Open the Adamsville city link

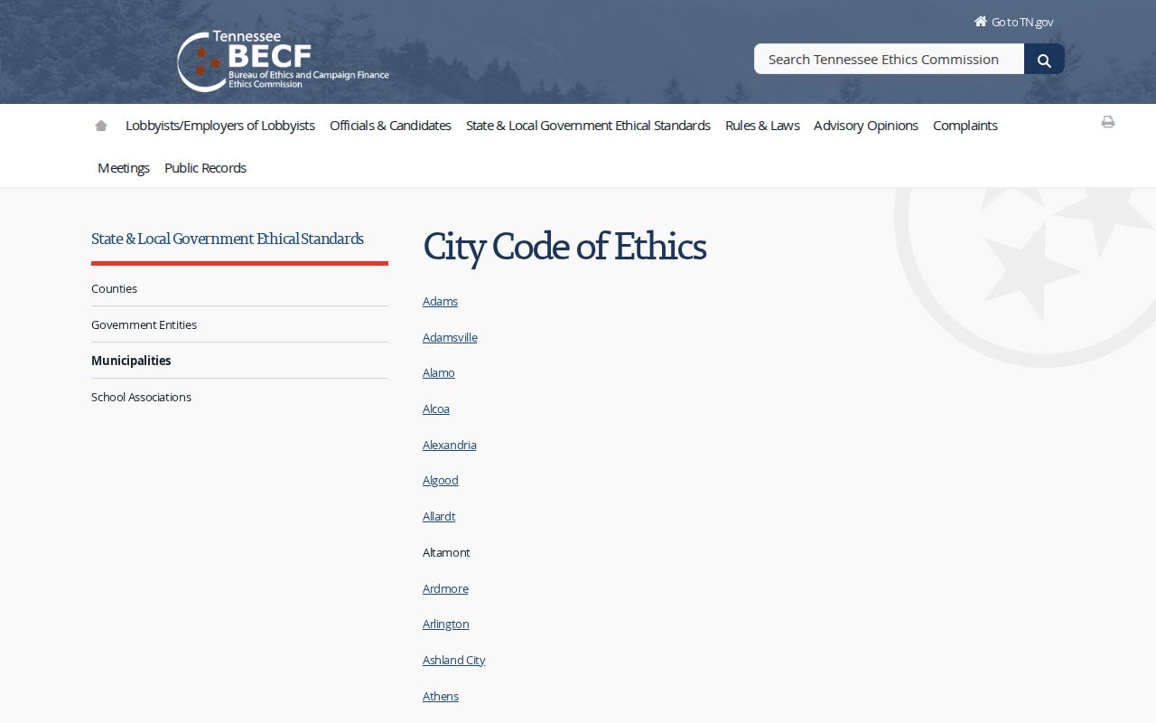coord(450,337)
